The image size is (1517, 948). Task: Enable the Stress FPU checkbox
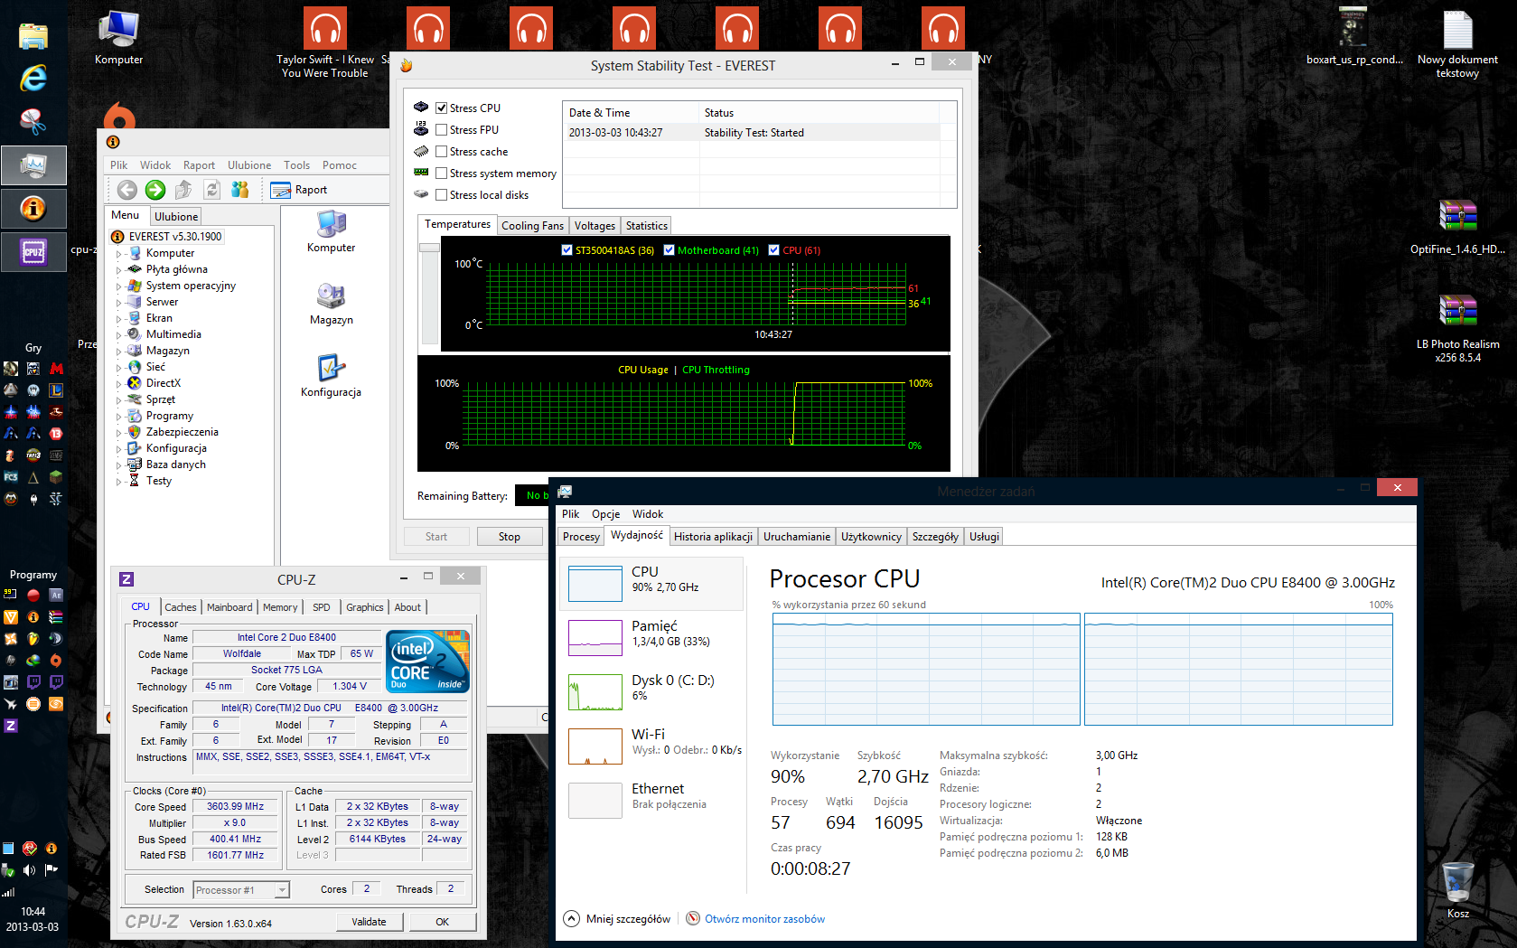click(x=442, y=129)
